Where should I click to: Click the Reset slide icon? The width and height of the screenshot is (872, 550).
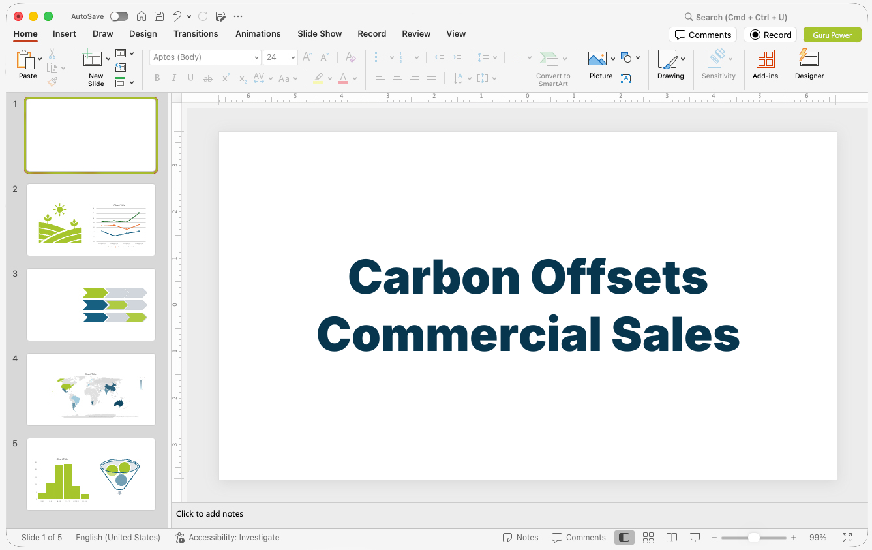[121, 67]
